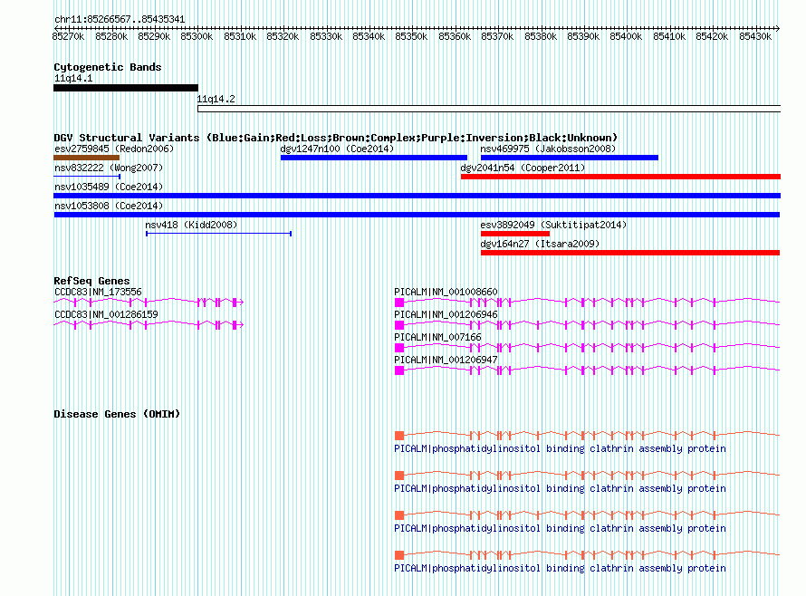Click the blue nsv1035489 full-width bar
The width and height of the screenshot is (806, 596).
click(x=417, y=196)
